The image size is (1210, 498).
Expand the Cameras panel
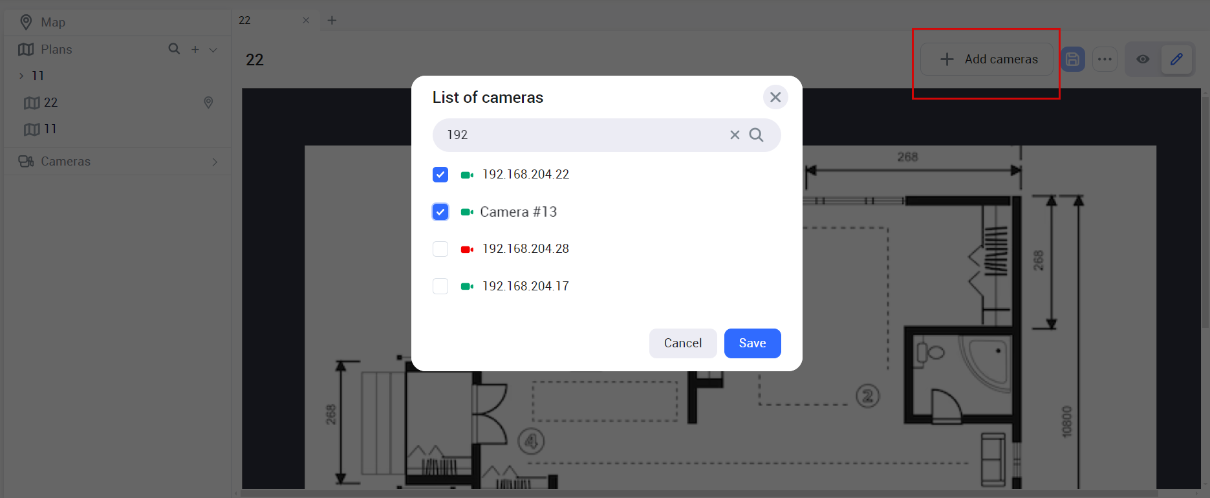pos(215,162)
